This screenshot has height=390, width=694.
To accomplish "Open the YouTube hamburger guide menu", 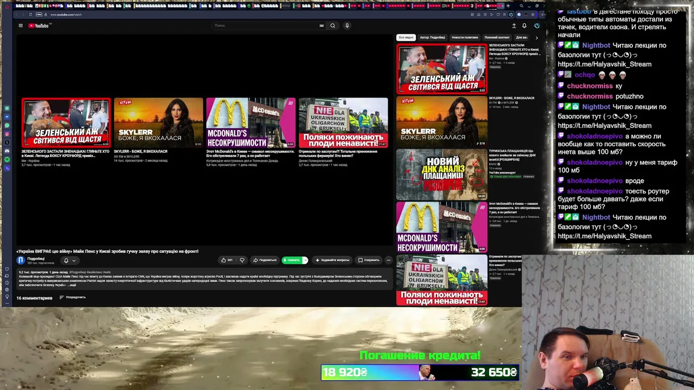I will tap(21, 25).
